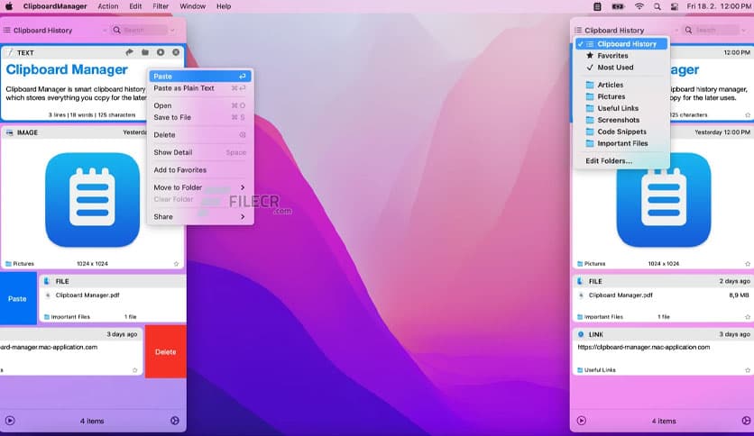The image size is (754, 436).
Task: Click the round dot icon beside the TEXT card's folder icon
Action: coord(161,52)
